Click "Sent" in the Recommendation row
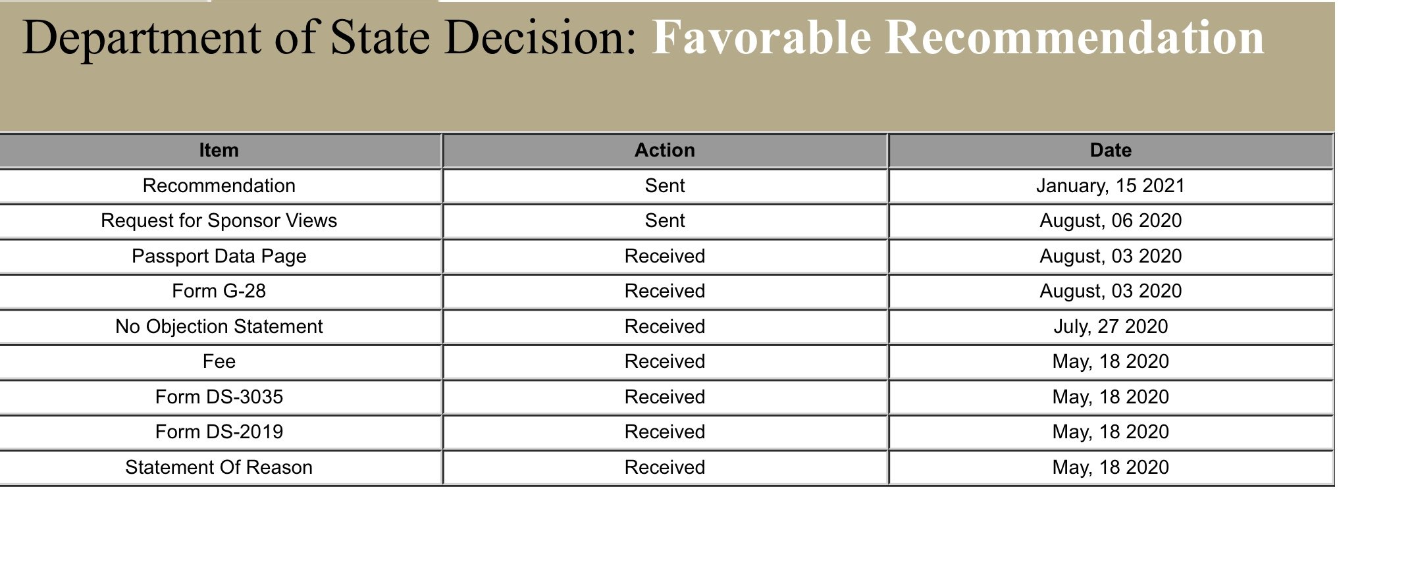 (x=664, y=186)
